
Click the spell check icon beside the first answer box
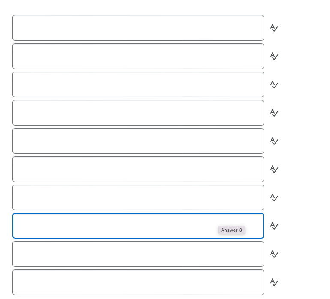tap(274, 28)
